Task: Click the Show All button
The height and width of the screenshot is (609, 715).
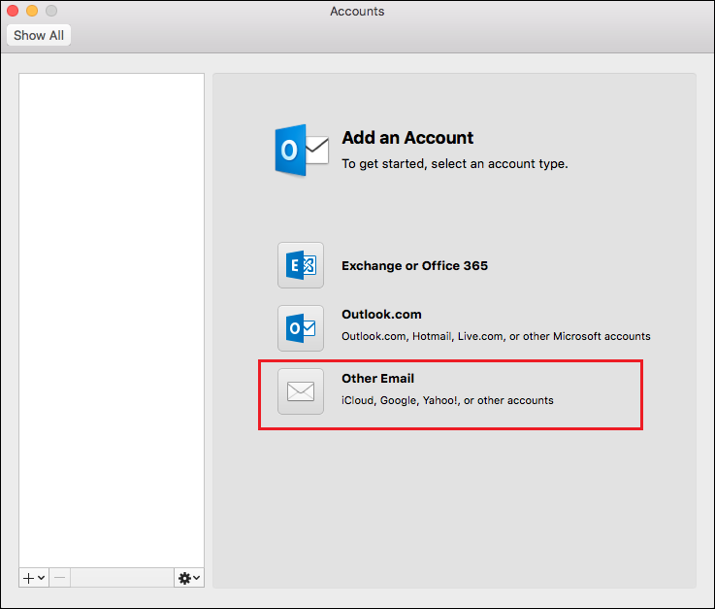Action: coord(39,35)
